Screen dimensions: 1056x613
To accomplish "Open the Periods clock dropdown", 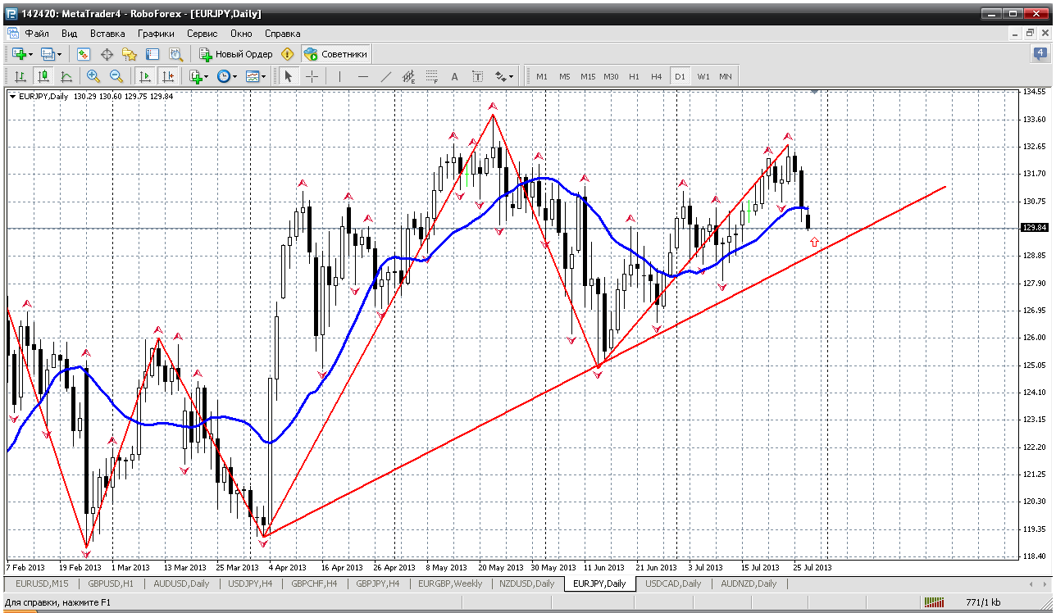I will coord(226,76).
